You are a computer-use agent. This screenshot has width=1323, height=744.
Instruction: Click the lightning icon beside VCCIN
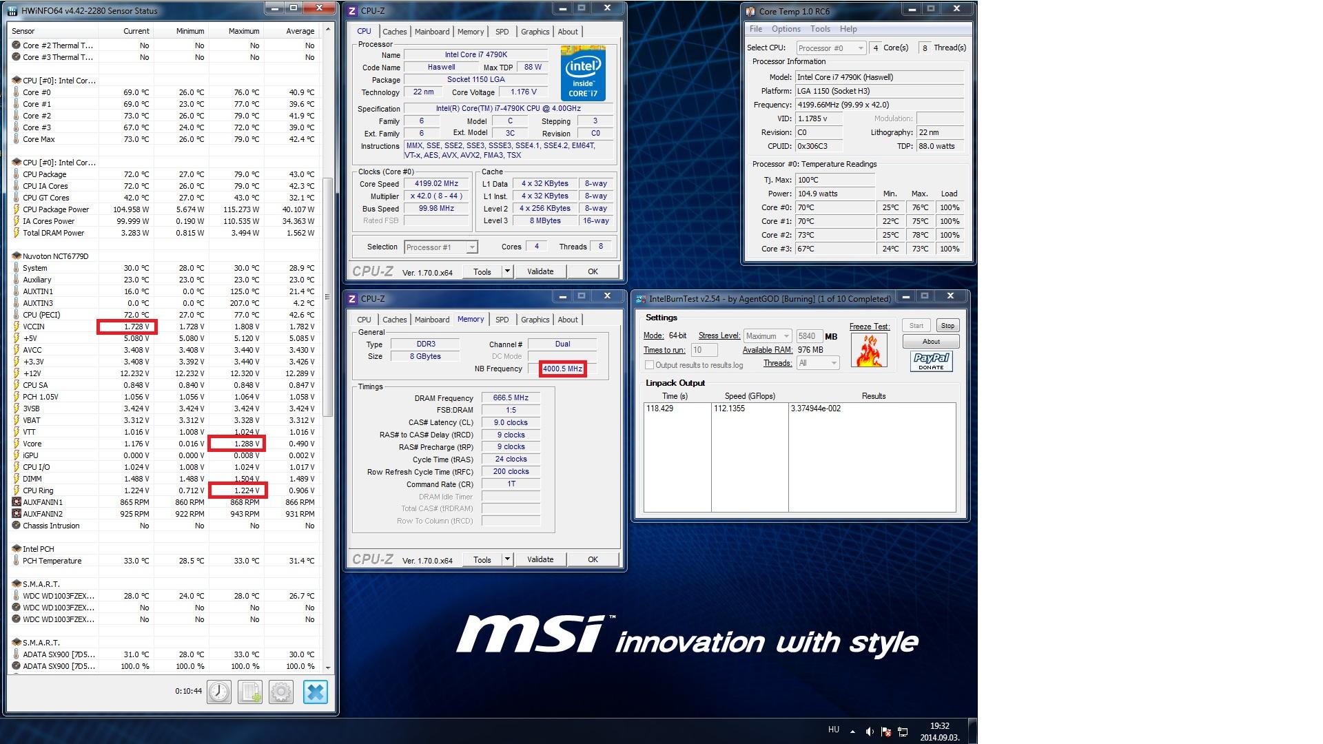pyautogui.click(x=17, y=327)
